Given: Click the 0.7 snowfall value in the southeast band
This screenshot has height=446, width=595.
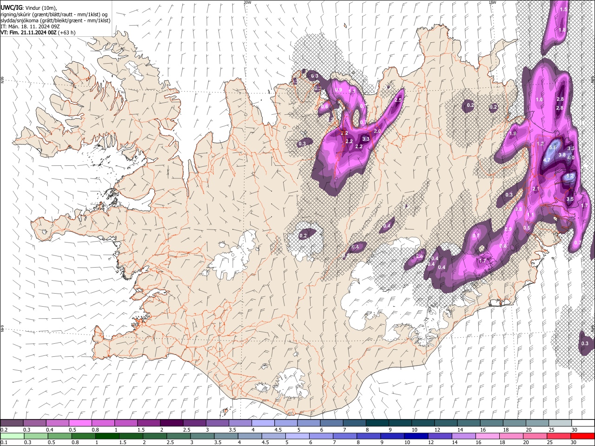Looking at the screenshot, I should (476, 236).
